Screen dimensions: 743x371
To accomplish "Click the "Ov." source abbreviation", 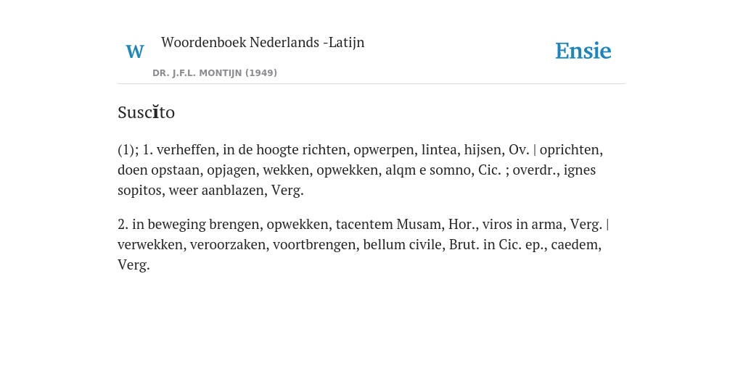I will 519,150.
